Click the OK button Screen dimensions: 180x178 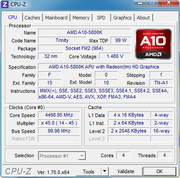point(160,171)
